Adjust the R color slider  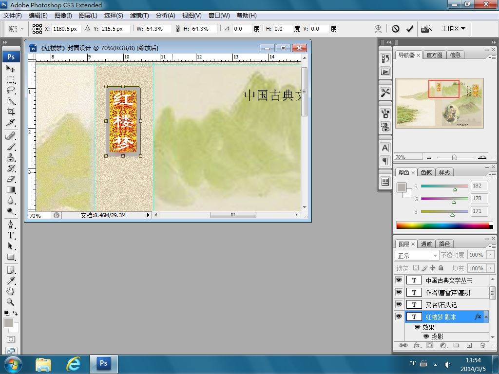coord(455,189)
